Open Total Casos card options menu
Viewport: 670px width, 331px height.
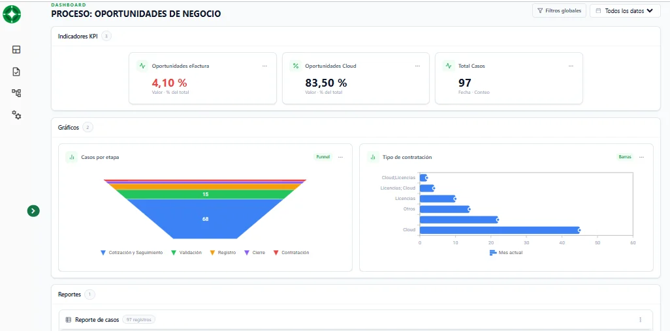pos(571,66)
